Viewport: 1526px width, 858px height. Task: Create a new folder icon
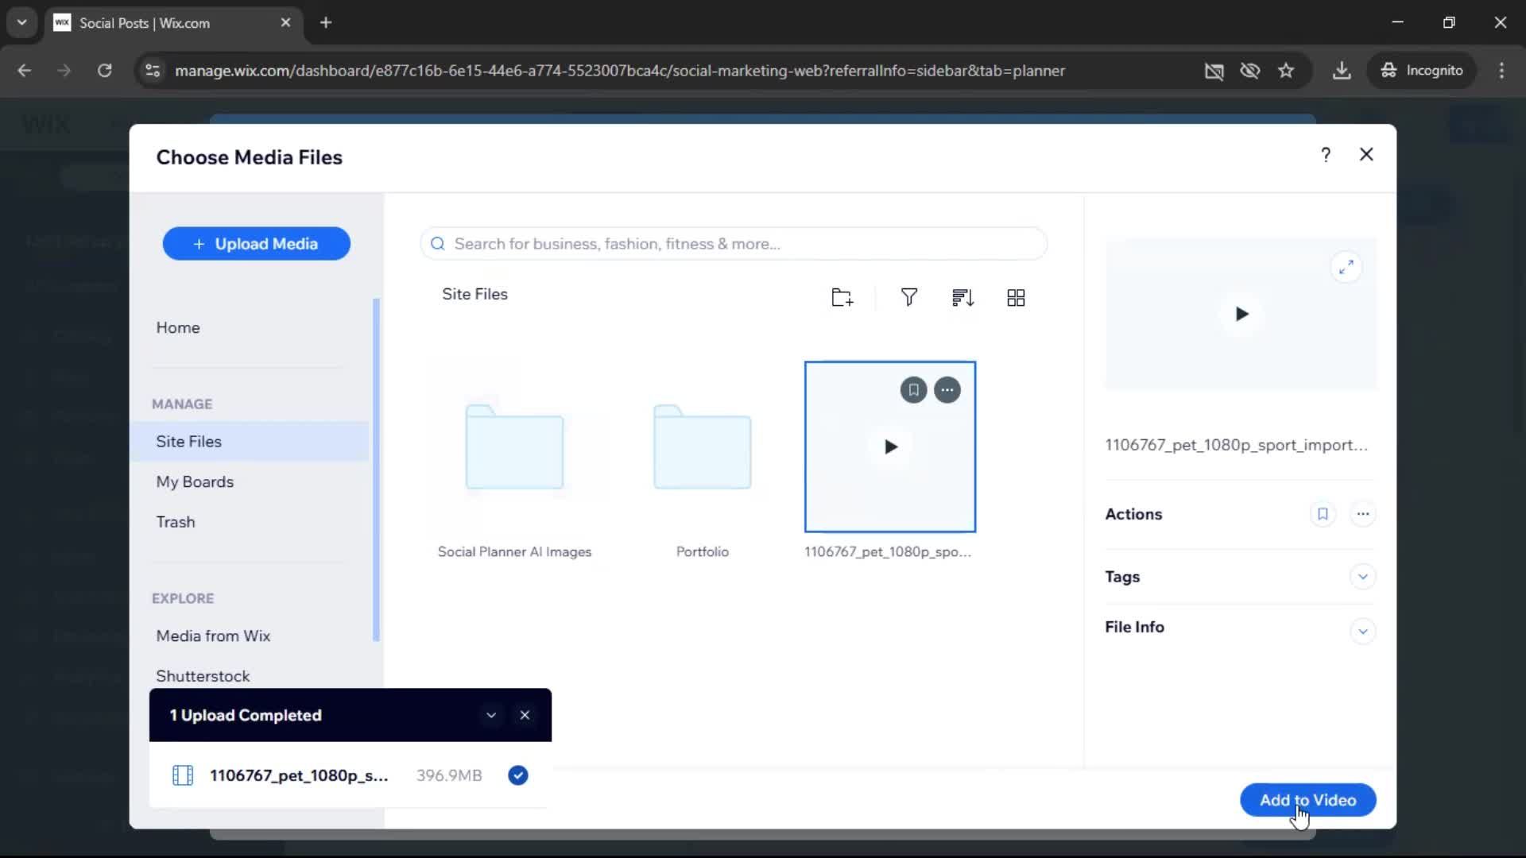(x=842, y=298)
